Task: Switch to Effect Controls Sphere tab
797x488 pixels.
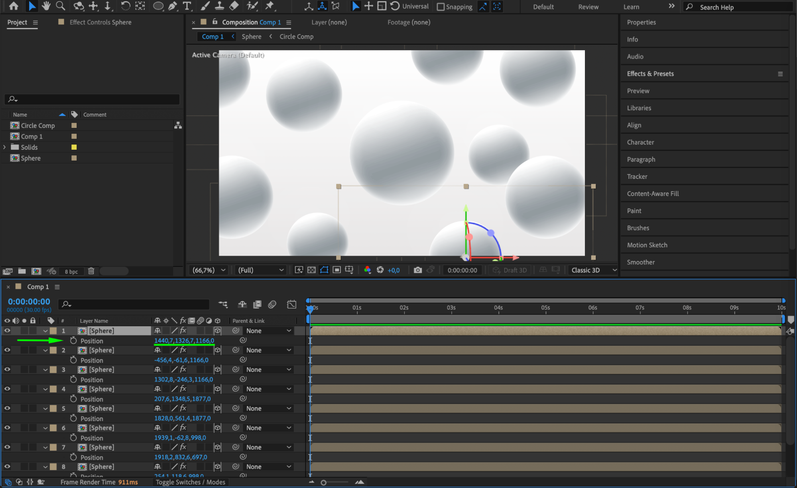Action: pos(100,22)
